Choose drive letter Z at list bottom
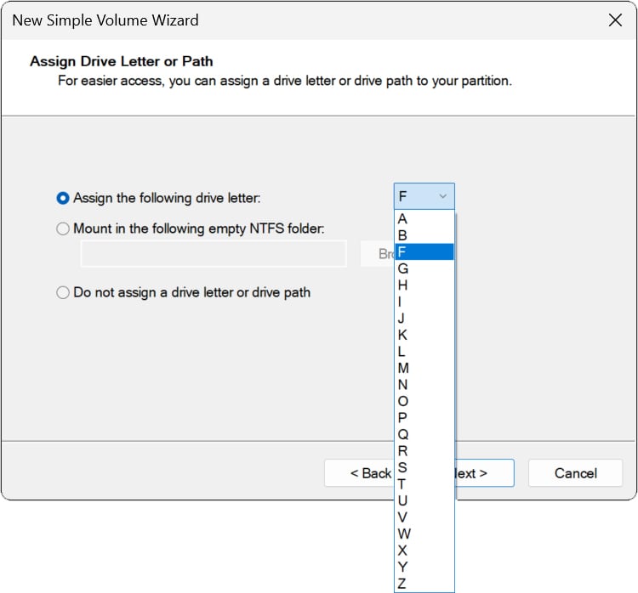 424,583
